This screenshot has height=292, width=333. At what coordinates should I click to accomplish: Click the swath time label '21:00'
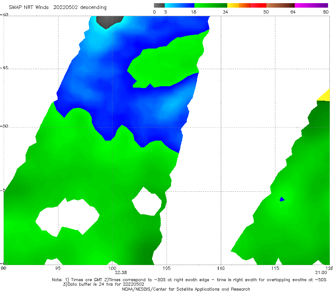coord(321,273)
